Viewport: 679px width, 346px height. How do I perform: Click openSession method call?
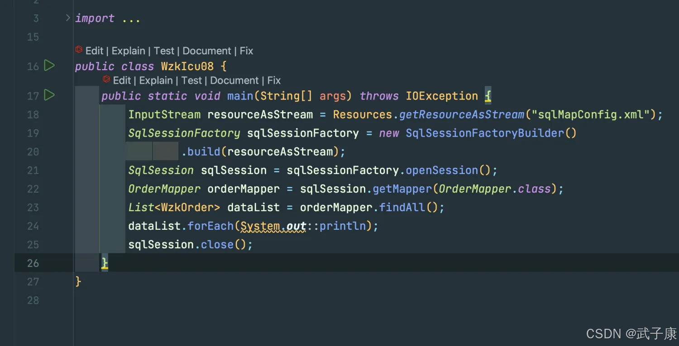[442, 170]
